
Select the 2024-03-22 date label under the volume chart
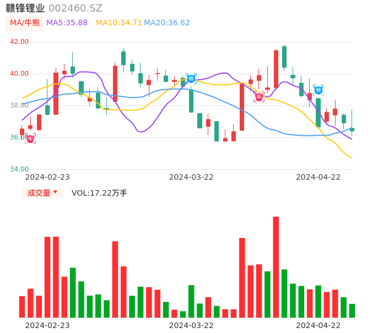click(191, 325)
